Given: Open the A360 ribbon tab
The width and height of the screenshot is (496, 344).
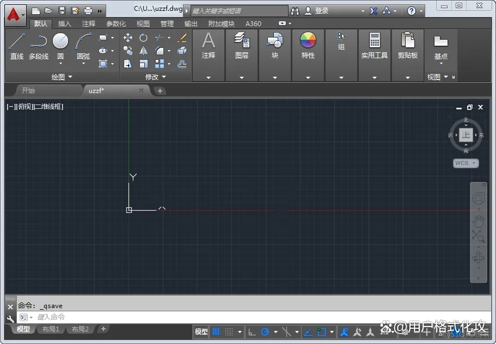Looking at the screenshot, I should (253, 24).
